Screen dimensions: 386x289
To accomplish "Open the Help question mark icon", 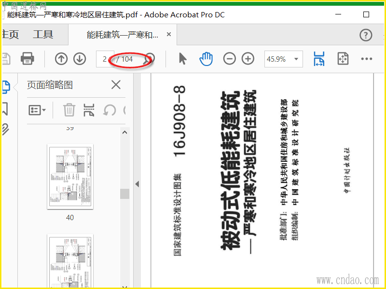I will tap(366, 35).
